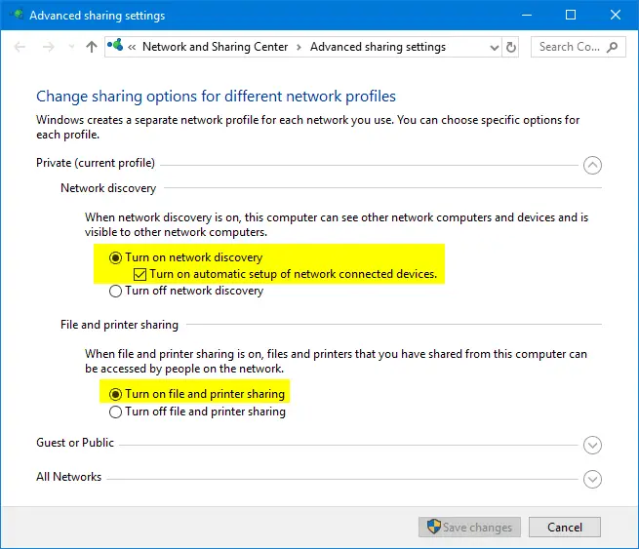Open Network and Sharing Center breadcrumb

(216, 47)
